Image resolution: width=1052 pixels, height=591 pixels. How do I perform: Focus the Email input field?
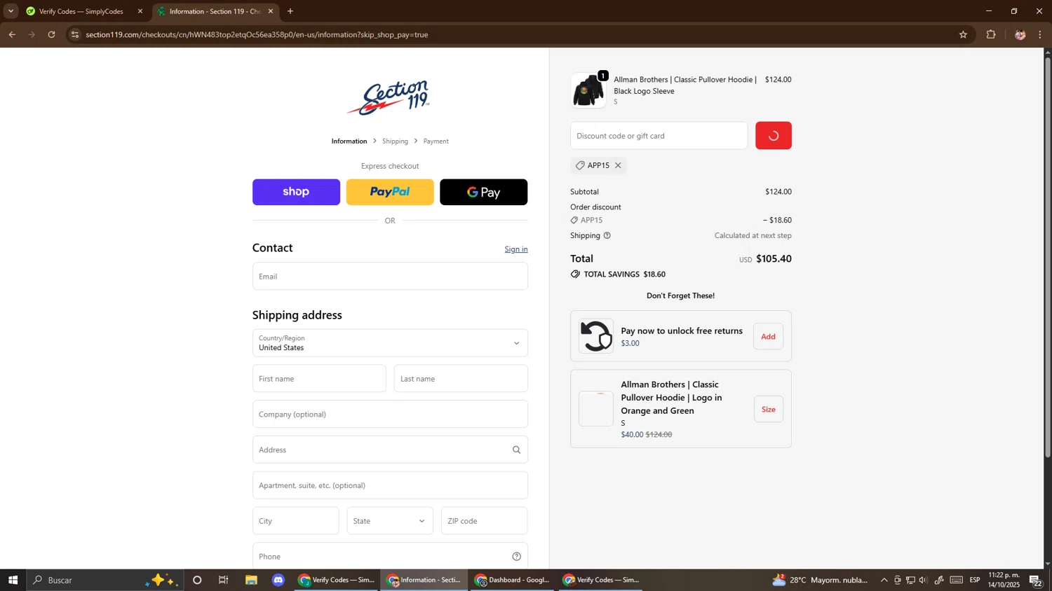click(390, 276)
